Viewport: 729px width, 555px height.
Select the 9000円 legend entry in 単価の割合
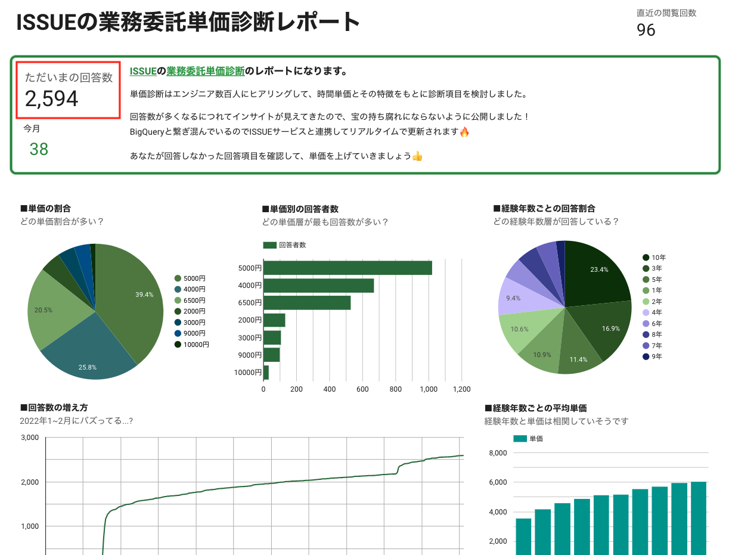(190, 333)
